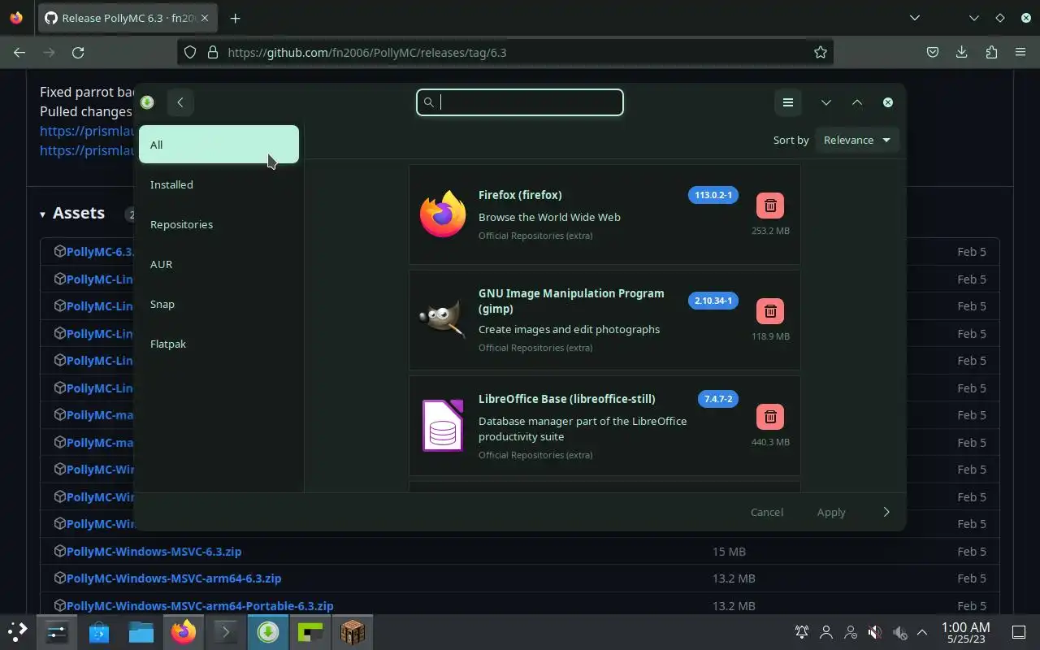Click the Apply button in Pamac
This screenshot has width=1040, height=650.
tap(831, 512)
